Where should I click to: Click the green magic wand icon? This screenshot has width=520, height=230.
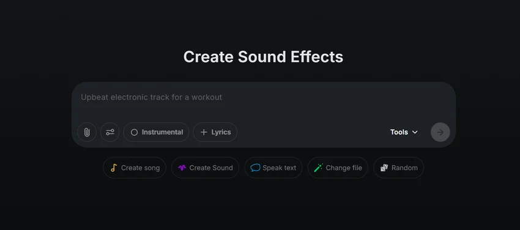click(318, 168)
